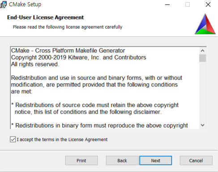
Task: Cancel the CMake installation
Action: pyautogui.click(x=196, y=160)
